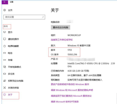This screenshot has width=117, height=104.
Task: Select the 电源和睡眠 power icon
Action: tap(5, 46)
